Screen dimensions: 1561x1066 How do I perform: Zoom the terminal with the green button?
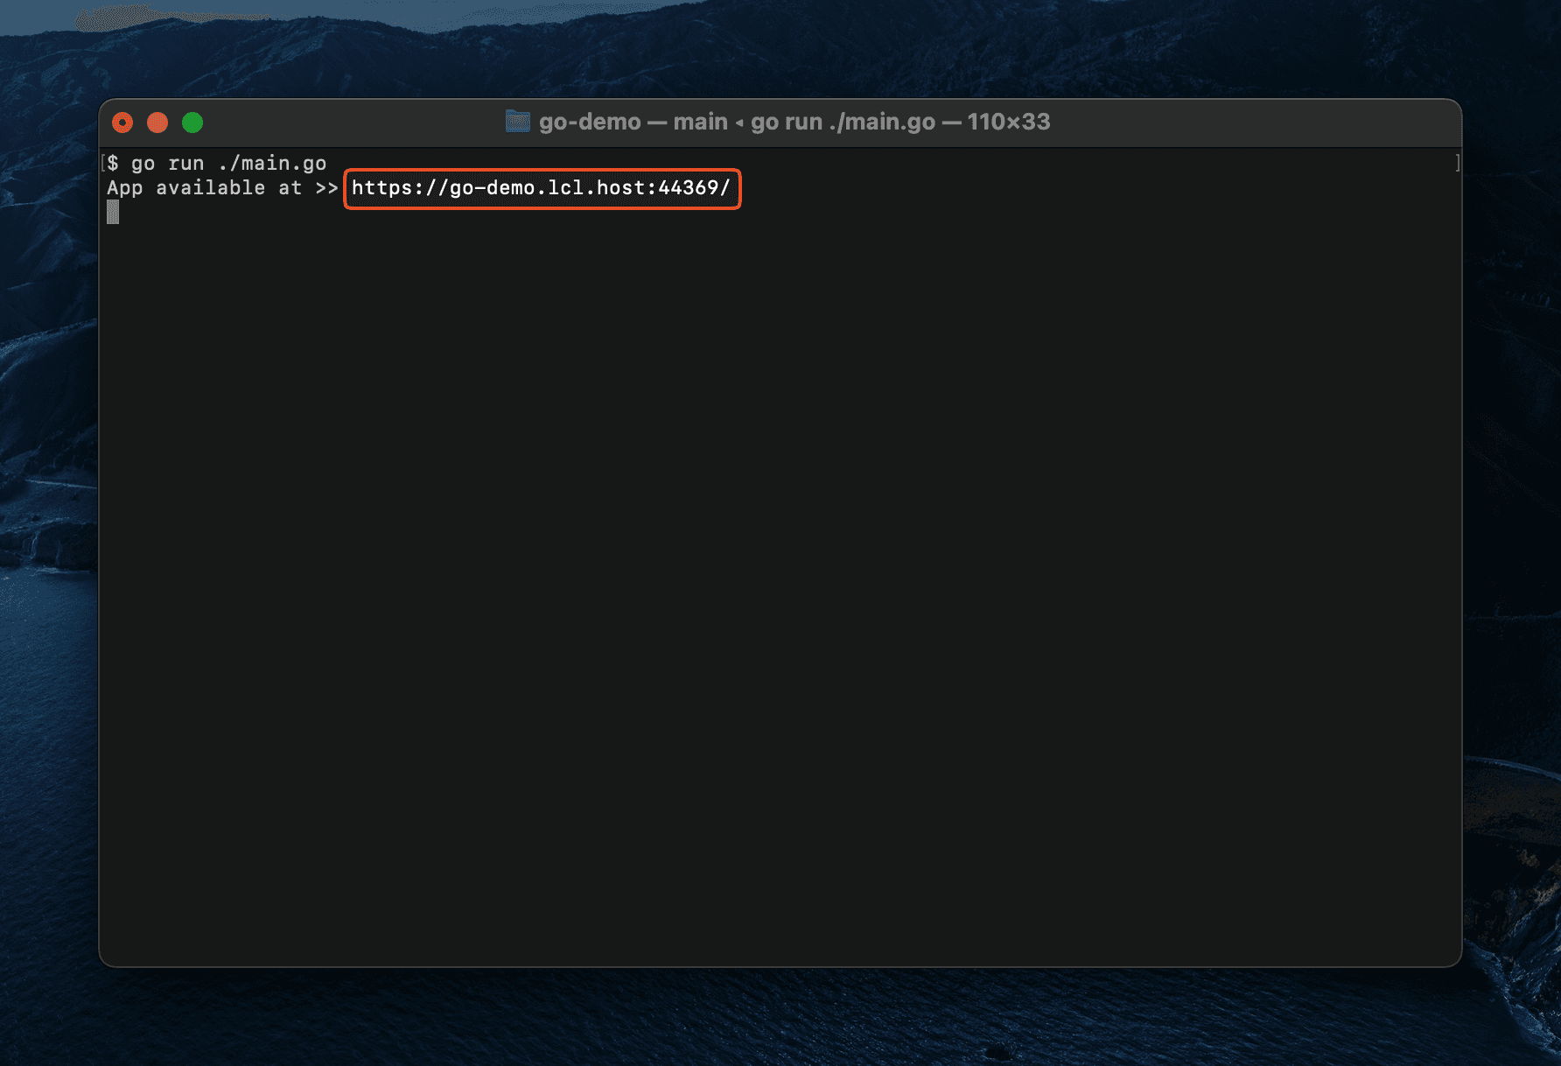click(x=192, y=123)
